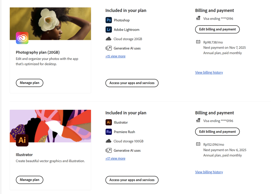Viewport: 273px width, 194px height.
Task: Click the Illustrator app icon in plan list
Action: 108,122
